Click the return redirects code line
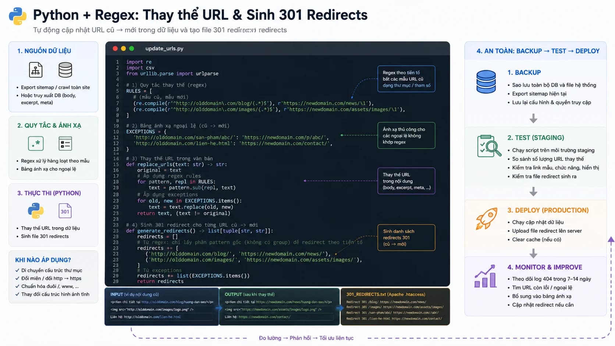The height and width of the screenshot is (346, 615). [160, 281]
